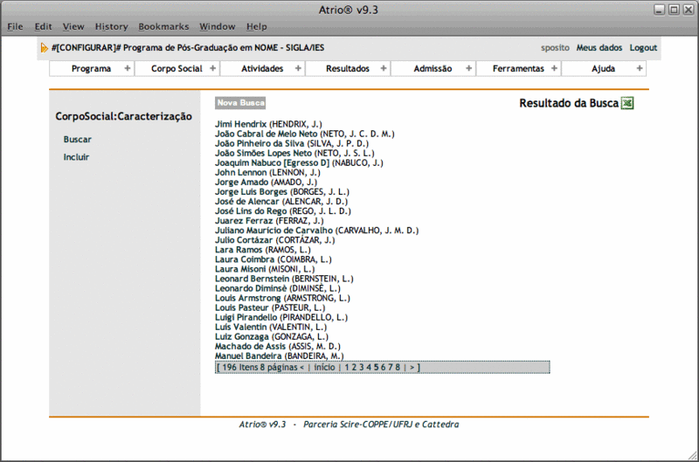Image resolution: width=699 pixels, height=462 pixels.
Task: Click the Logout link
Action: point(643,48)
